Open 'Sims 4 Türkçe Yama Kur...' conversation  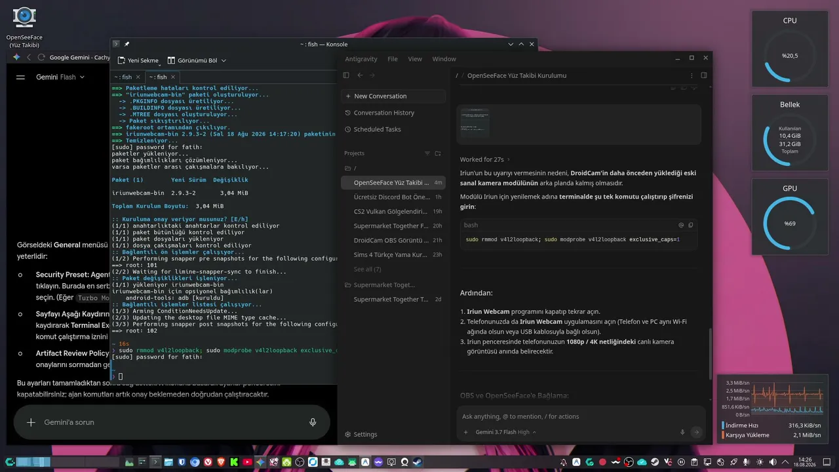(x=393, y=254)
